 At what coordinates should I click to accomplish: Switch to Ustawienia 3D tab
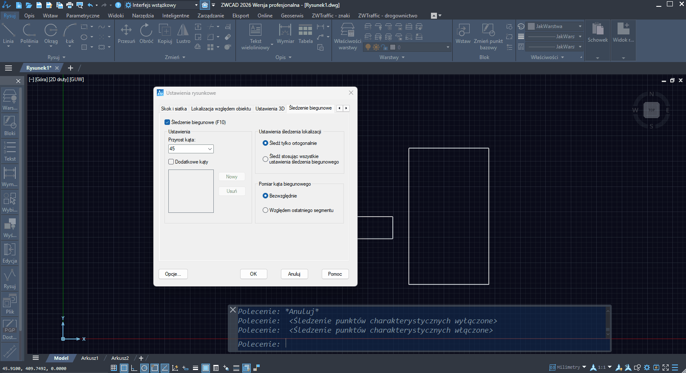point(270,109)
